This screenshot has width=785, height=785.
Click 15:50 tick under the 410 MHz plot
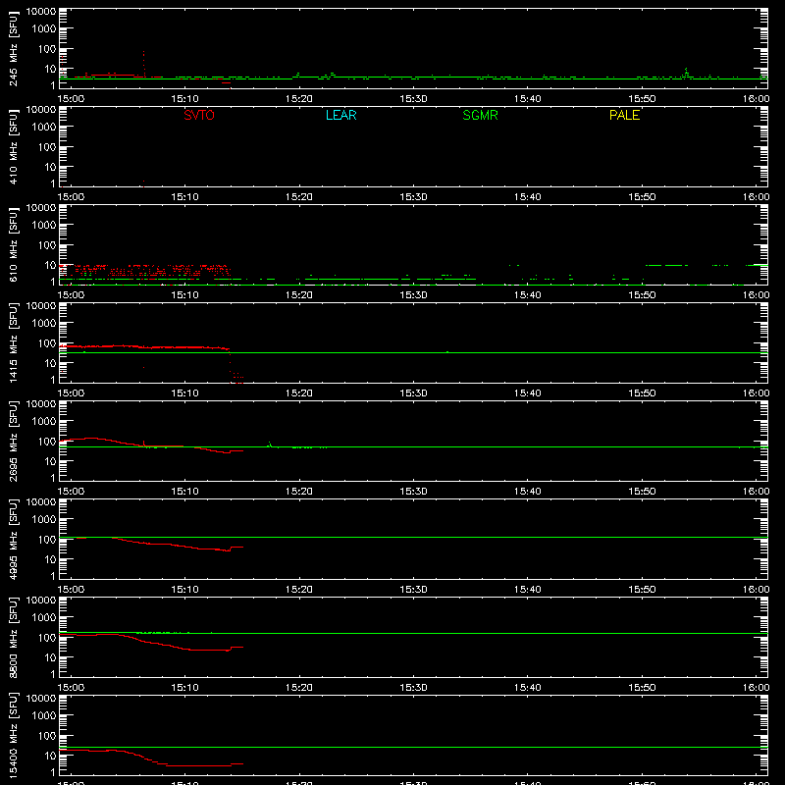point(642,197)
